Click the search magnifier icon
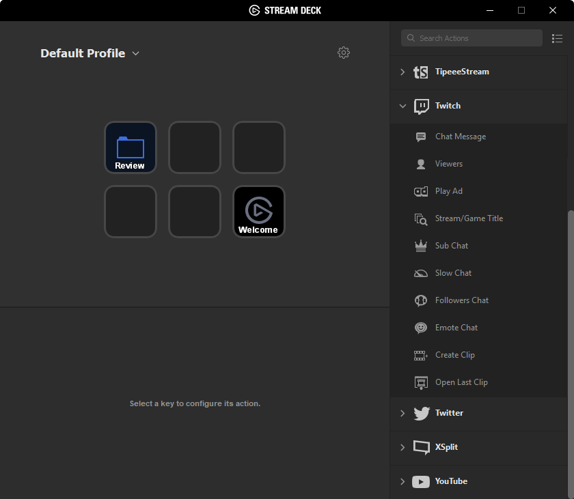574x499 pixels. [411, 38]
